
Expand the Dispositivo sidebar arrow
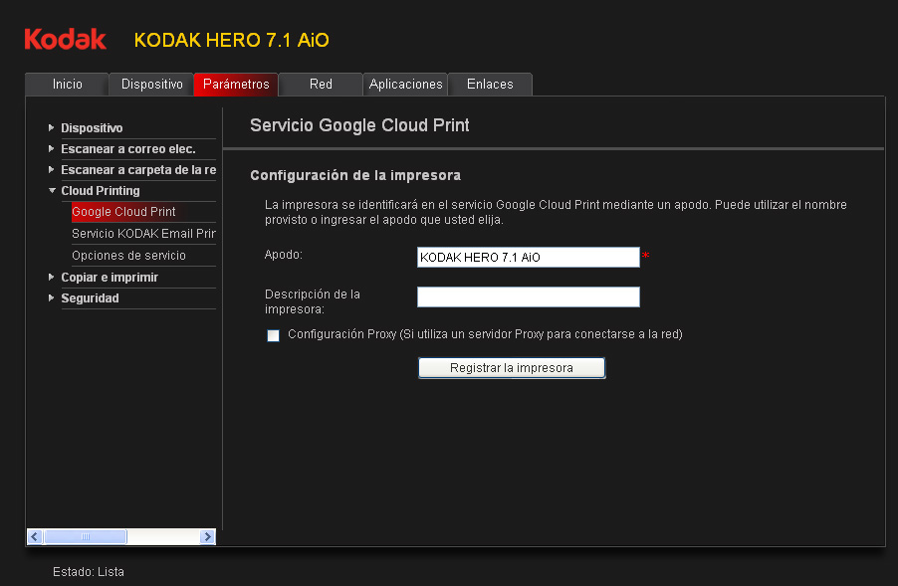click(51, 127)
